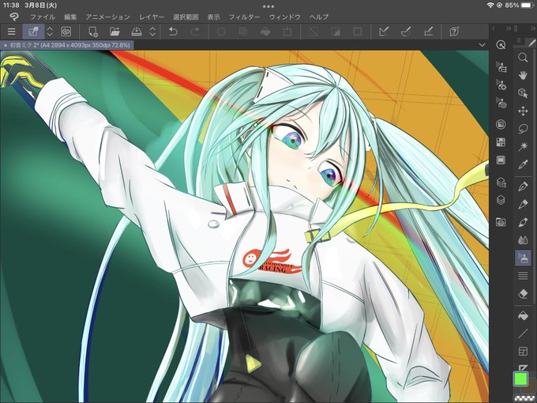The width and height of the screenshot is (537, 403).
Task: Open the 表示 menu
Action: (213, 17)
